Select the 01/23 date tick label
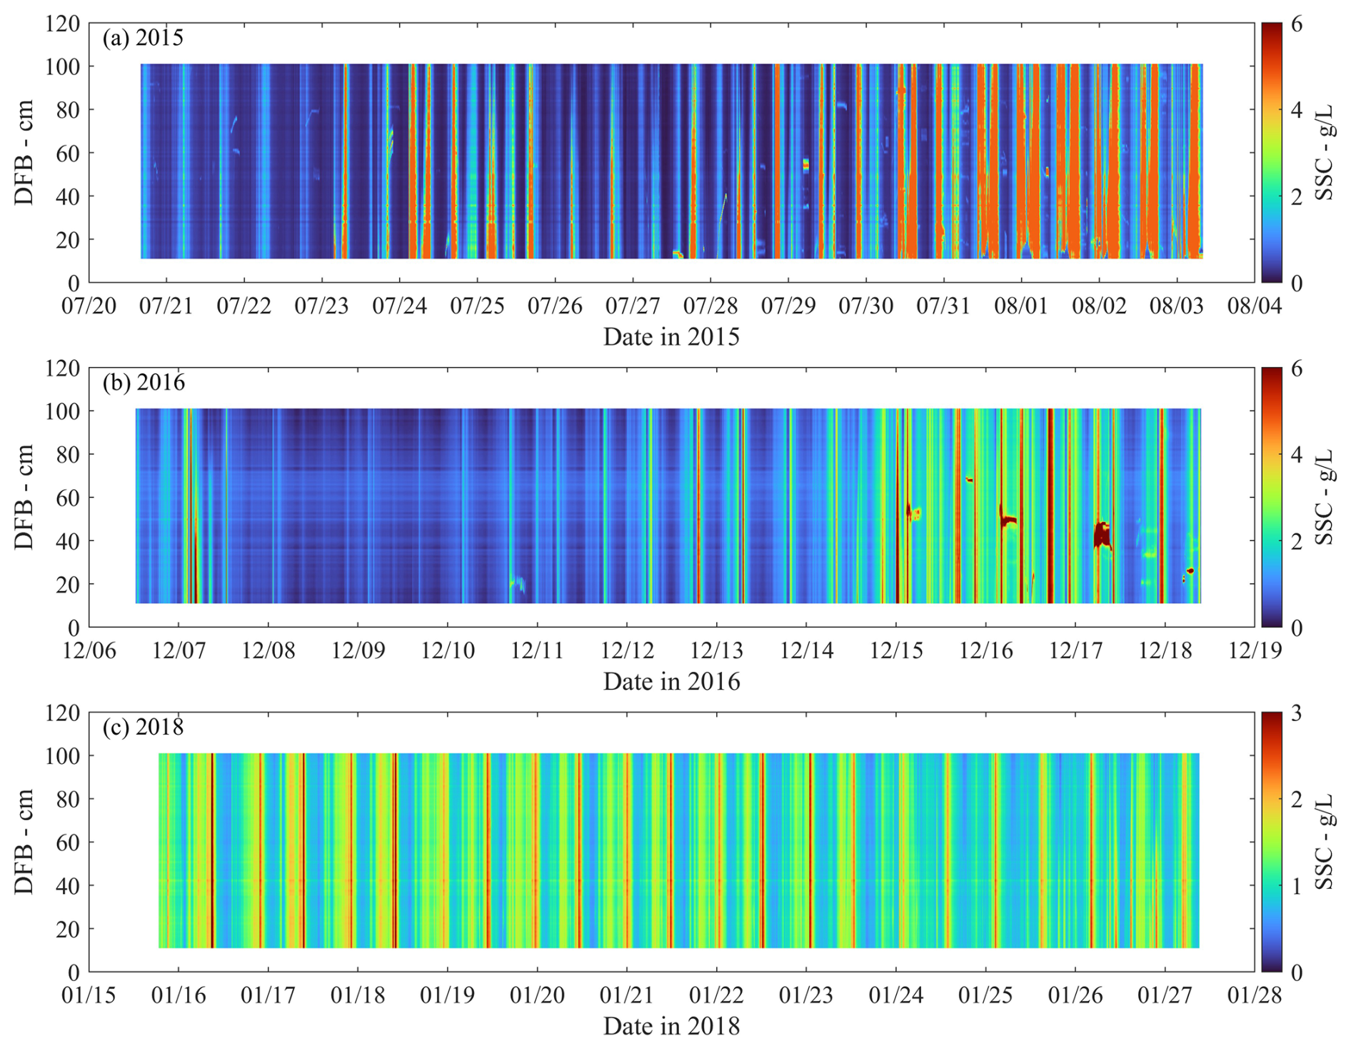The height and width of the screenshot is (1051, 1351). tap(806, 995)
